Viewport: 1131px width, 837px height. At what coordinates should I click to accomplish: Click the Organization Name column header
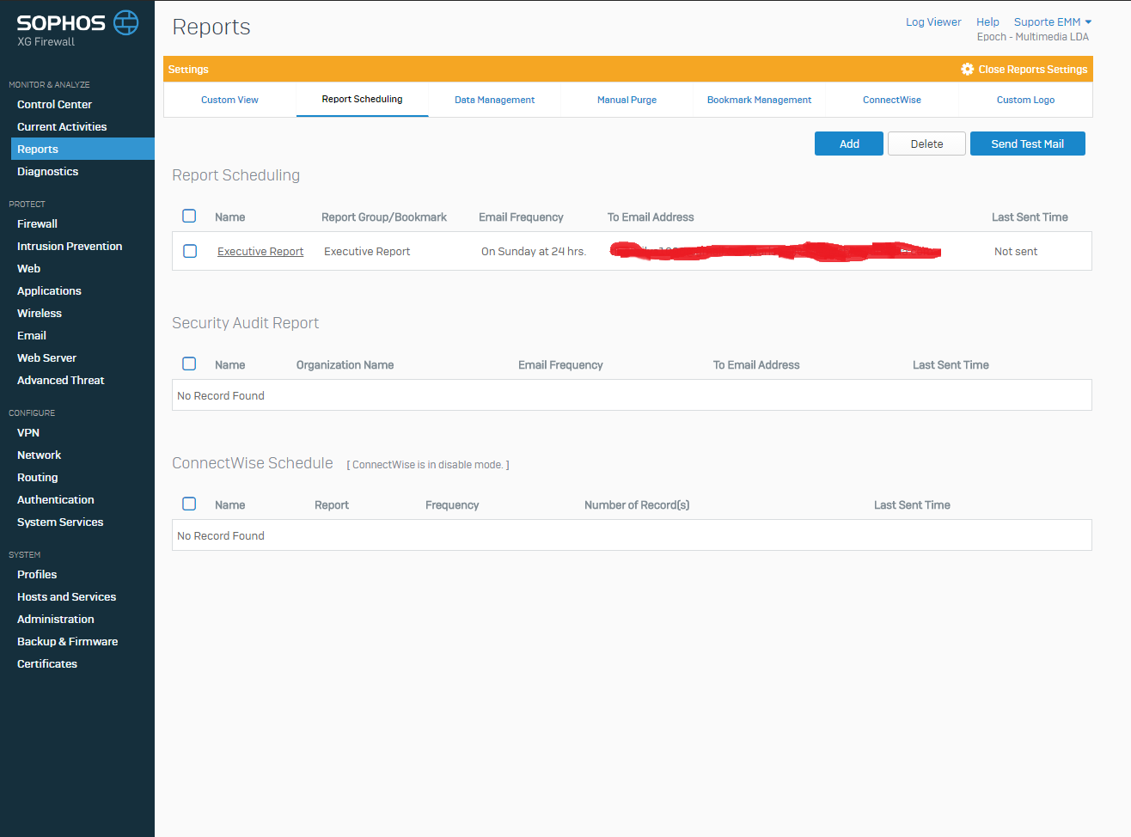(345, 364)
